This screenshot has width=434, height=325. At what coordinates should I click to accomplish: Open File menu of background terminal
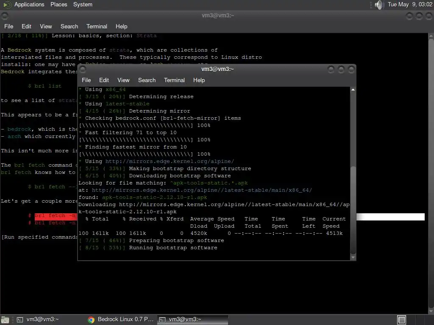coord(8,27)
